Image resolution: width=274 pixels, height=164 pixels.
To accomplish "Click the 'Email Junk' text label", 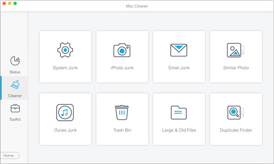I will pyautogui.click(x=179, y=68).
